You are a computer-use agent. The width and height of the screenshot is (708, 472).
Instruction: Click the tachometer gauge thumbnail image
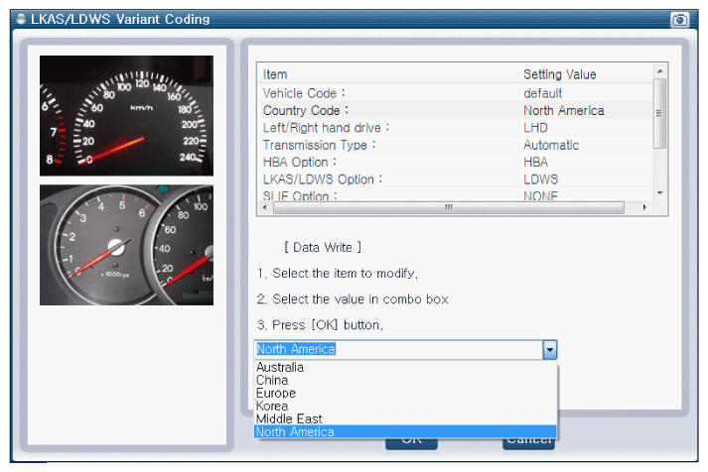126,245
